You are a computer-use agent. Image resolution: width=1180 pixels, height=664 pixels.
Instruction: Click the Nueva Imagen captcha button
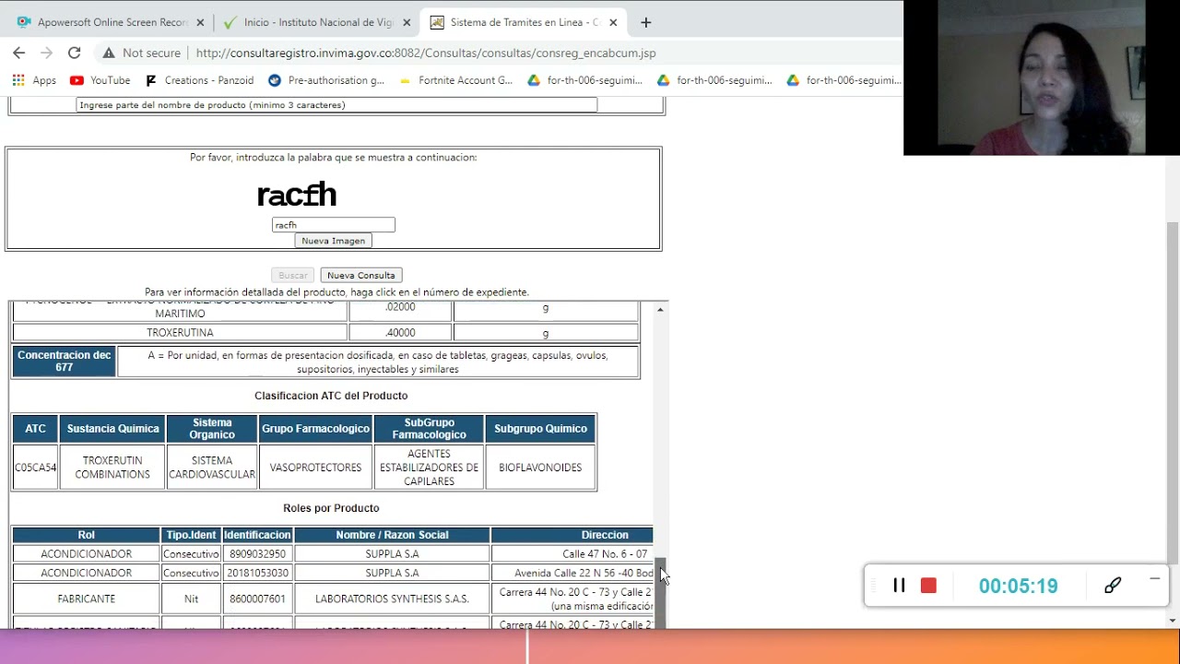pyautogui.click(x=334, y=241)
